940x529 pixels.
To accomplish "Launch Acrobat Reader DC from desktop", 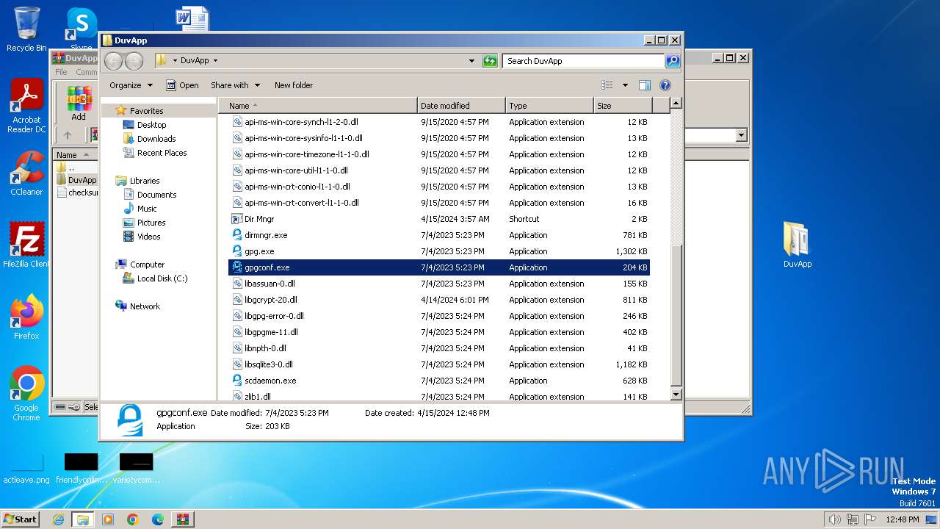I will pos(26,107).
